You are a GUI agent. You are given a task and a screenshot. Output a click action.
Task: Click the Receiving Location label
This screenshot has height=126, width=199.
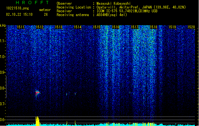pyautogui.click(x=74, y=7)
